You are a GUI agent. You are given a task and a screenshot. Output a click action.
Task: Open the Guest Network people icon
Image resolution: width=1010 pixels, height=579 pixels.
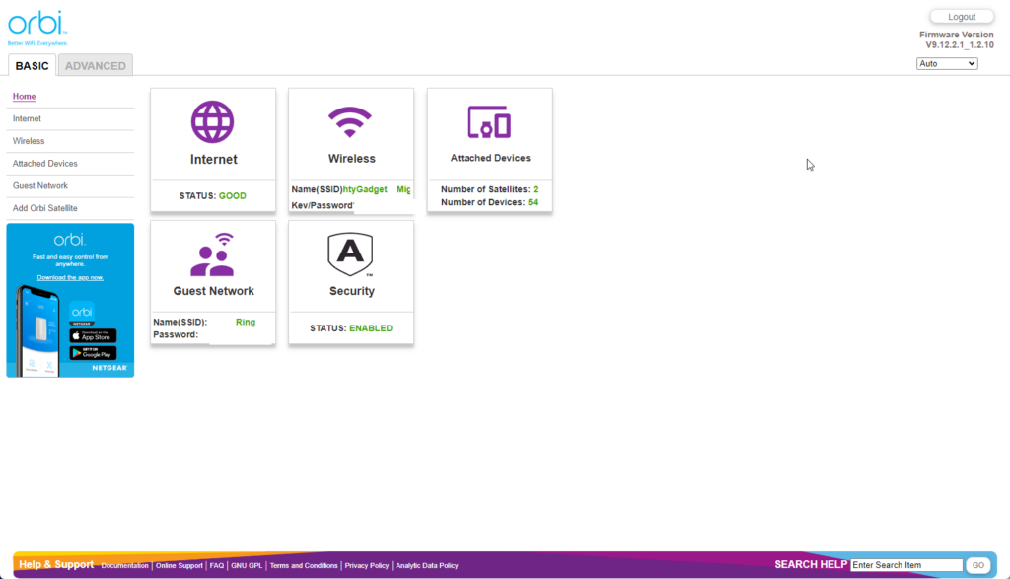[x=213, y=255]
